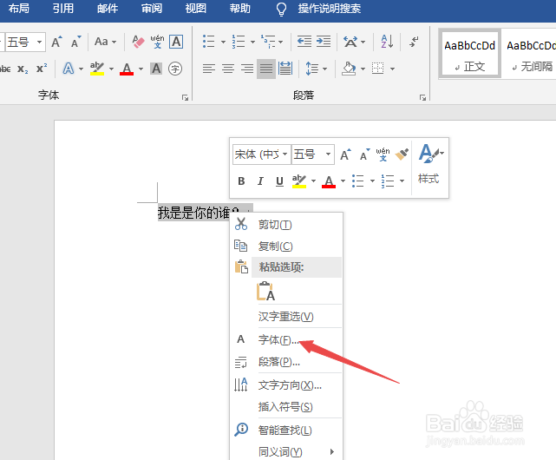This screenshot has width=556, height=460.
Task: Align text right in ribbon
Action: (247, 69)
